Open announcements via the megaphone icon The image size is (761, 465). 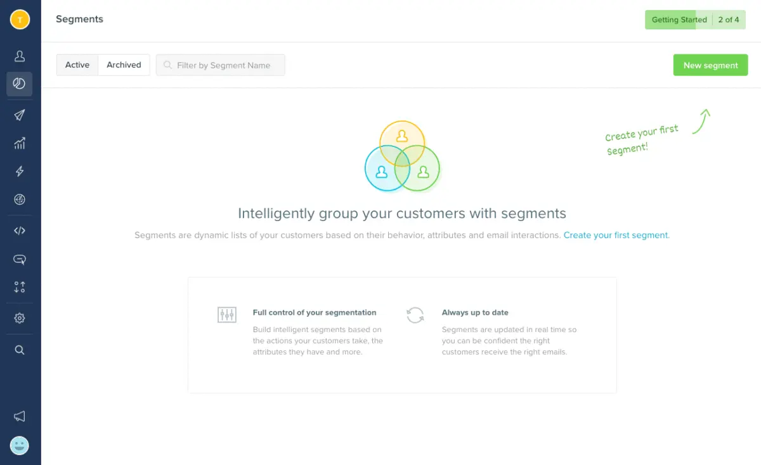click(20, 416)
